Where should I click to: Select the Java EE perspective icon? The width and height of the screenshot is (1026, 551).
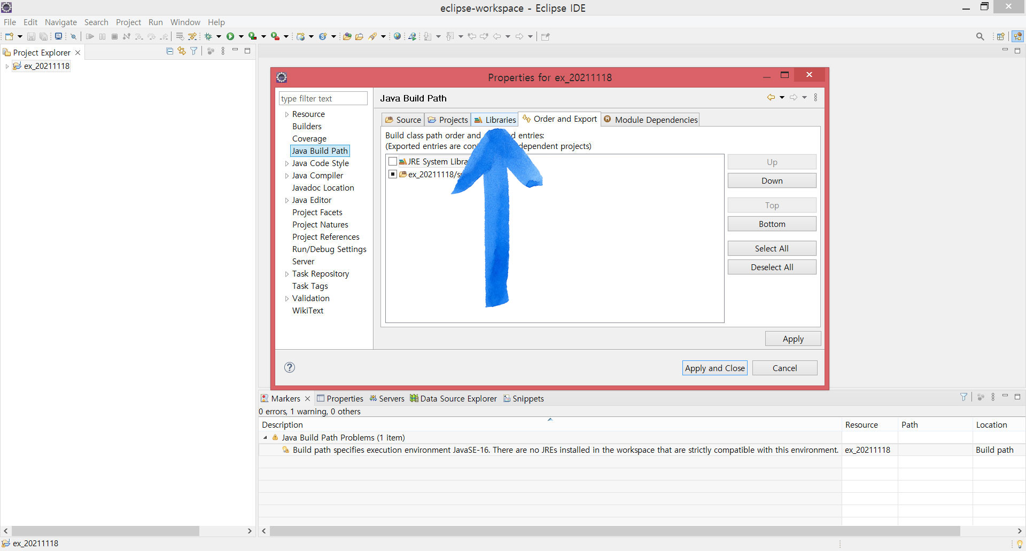click(x=1017, y=36)
